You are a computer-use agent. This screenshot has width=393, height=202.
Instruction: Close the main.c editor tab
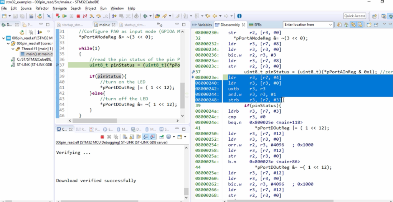tap(114, 25)
